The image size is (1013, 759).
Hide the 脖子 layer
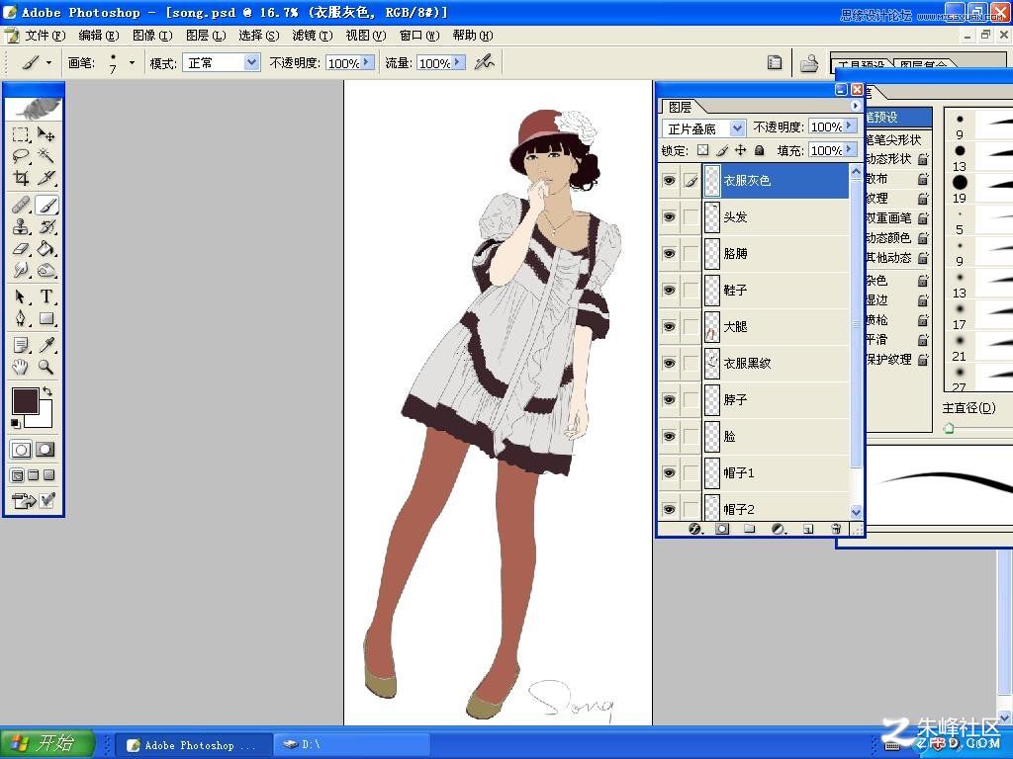(x=670, y=399)
